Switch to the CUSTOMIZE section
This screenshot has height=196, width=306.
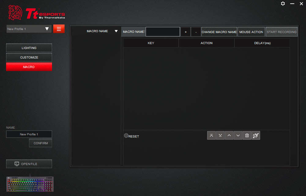(29, 57)
